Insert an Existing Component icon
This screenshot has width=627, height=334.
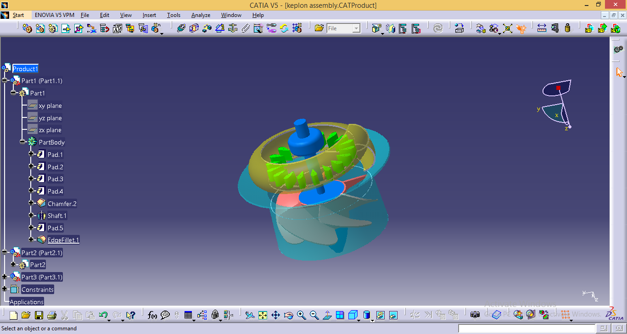pyautogui.click(x=66, y=28)
